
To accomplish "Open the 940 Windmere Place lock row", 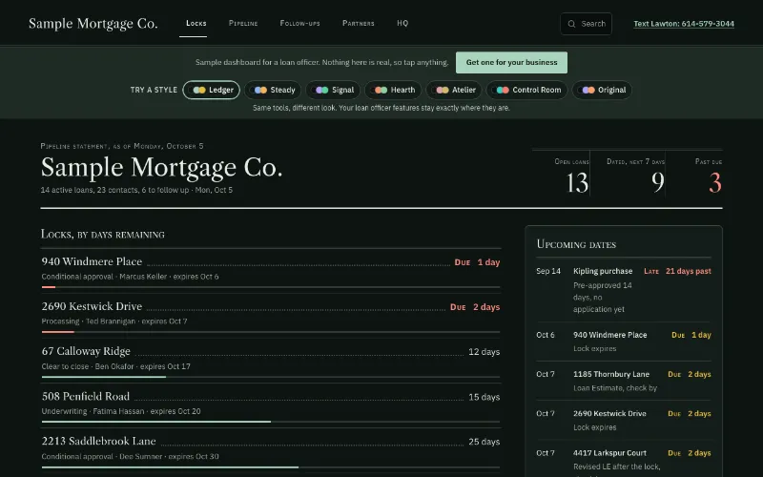I will (x=271, y=269).
